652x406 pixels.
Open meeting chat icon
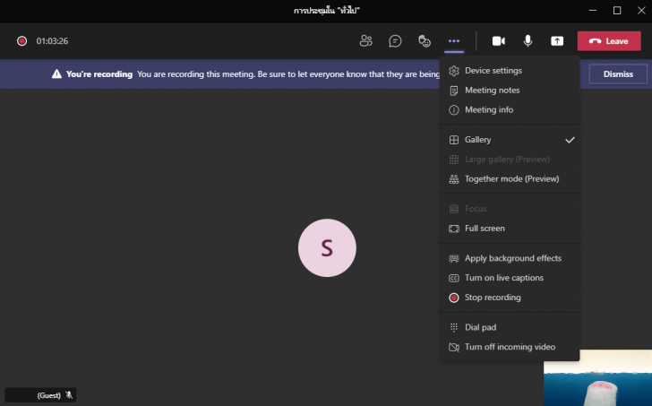395,40
